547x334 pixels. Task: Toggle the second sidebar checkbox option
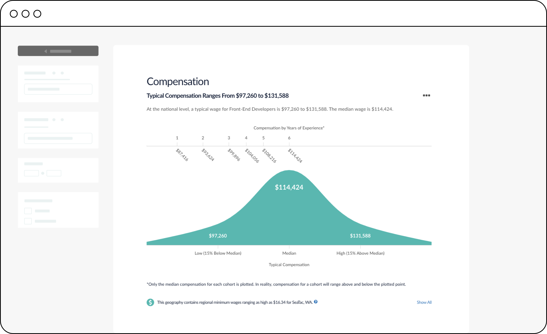pos(28,221)
